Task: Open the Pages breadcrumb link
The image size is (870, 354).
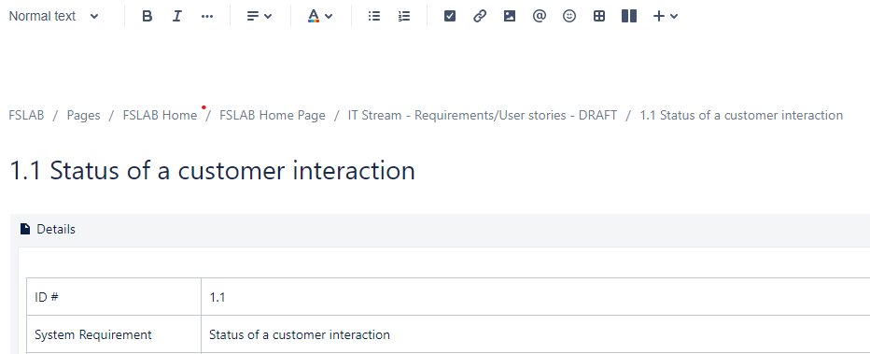Action: [x=84, y=116]
